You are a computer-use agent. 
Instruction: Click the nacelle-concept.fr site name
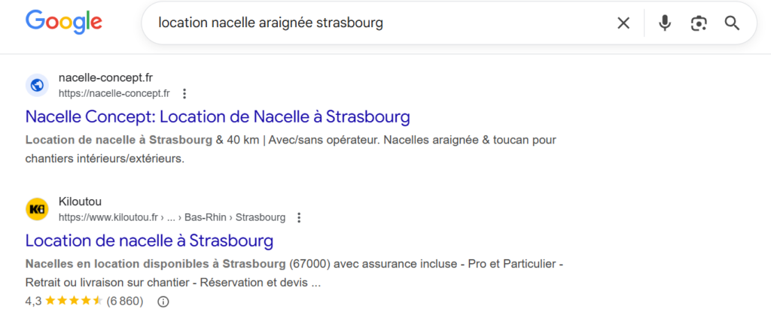tap(105, 78)
